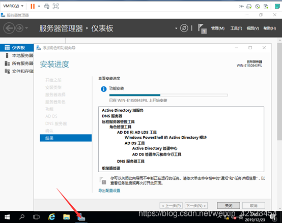Refresh the Server Manager dashboard
Screen dimensions: 282x223
(x=184, y=28)
